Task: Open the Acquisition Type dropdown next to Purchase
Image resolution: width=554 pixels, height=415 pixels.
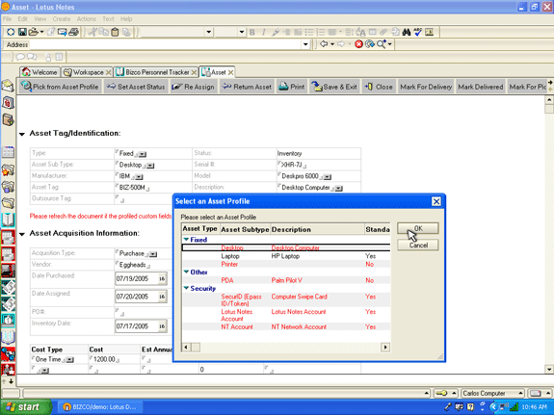Action: click(152, 254)
